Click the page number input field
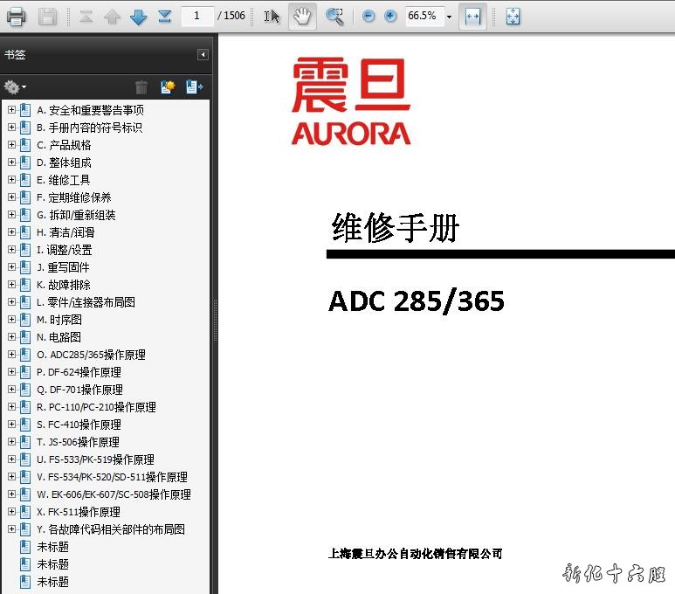Screen dimensions: 675x594 tap(197, 17)
